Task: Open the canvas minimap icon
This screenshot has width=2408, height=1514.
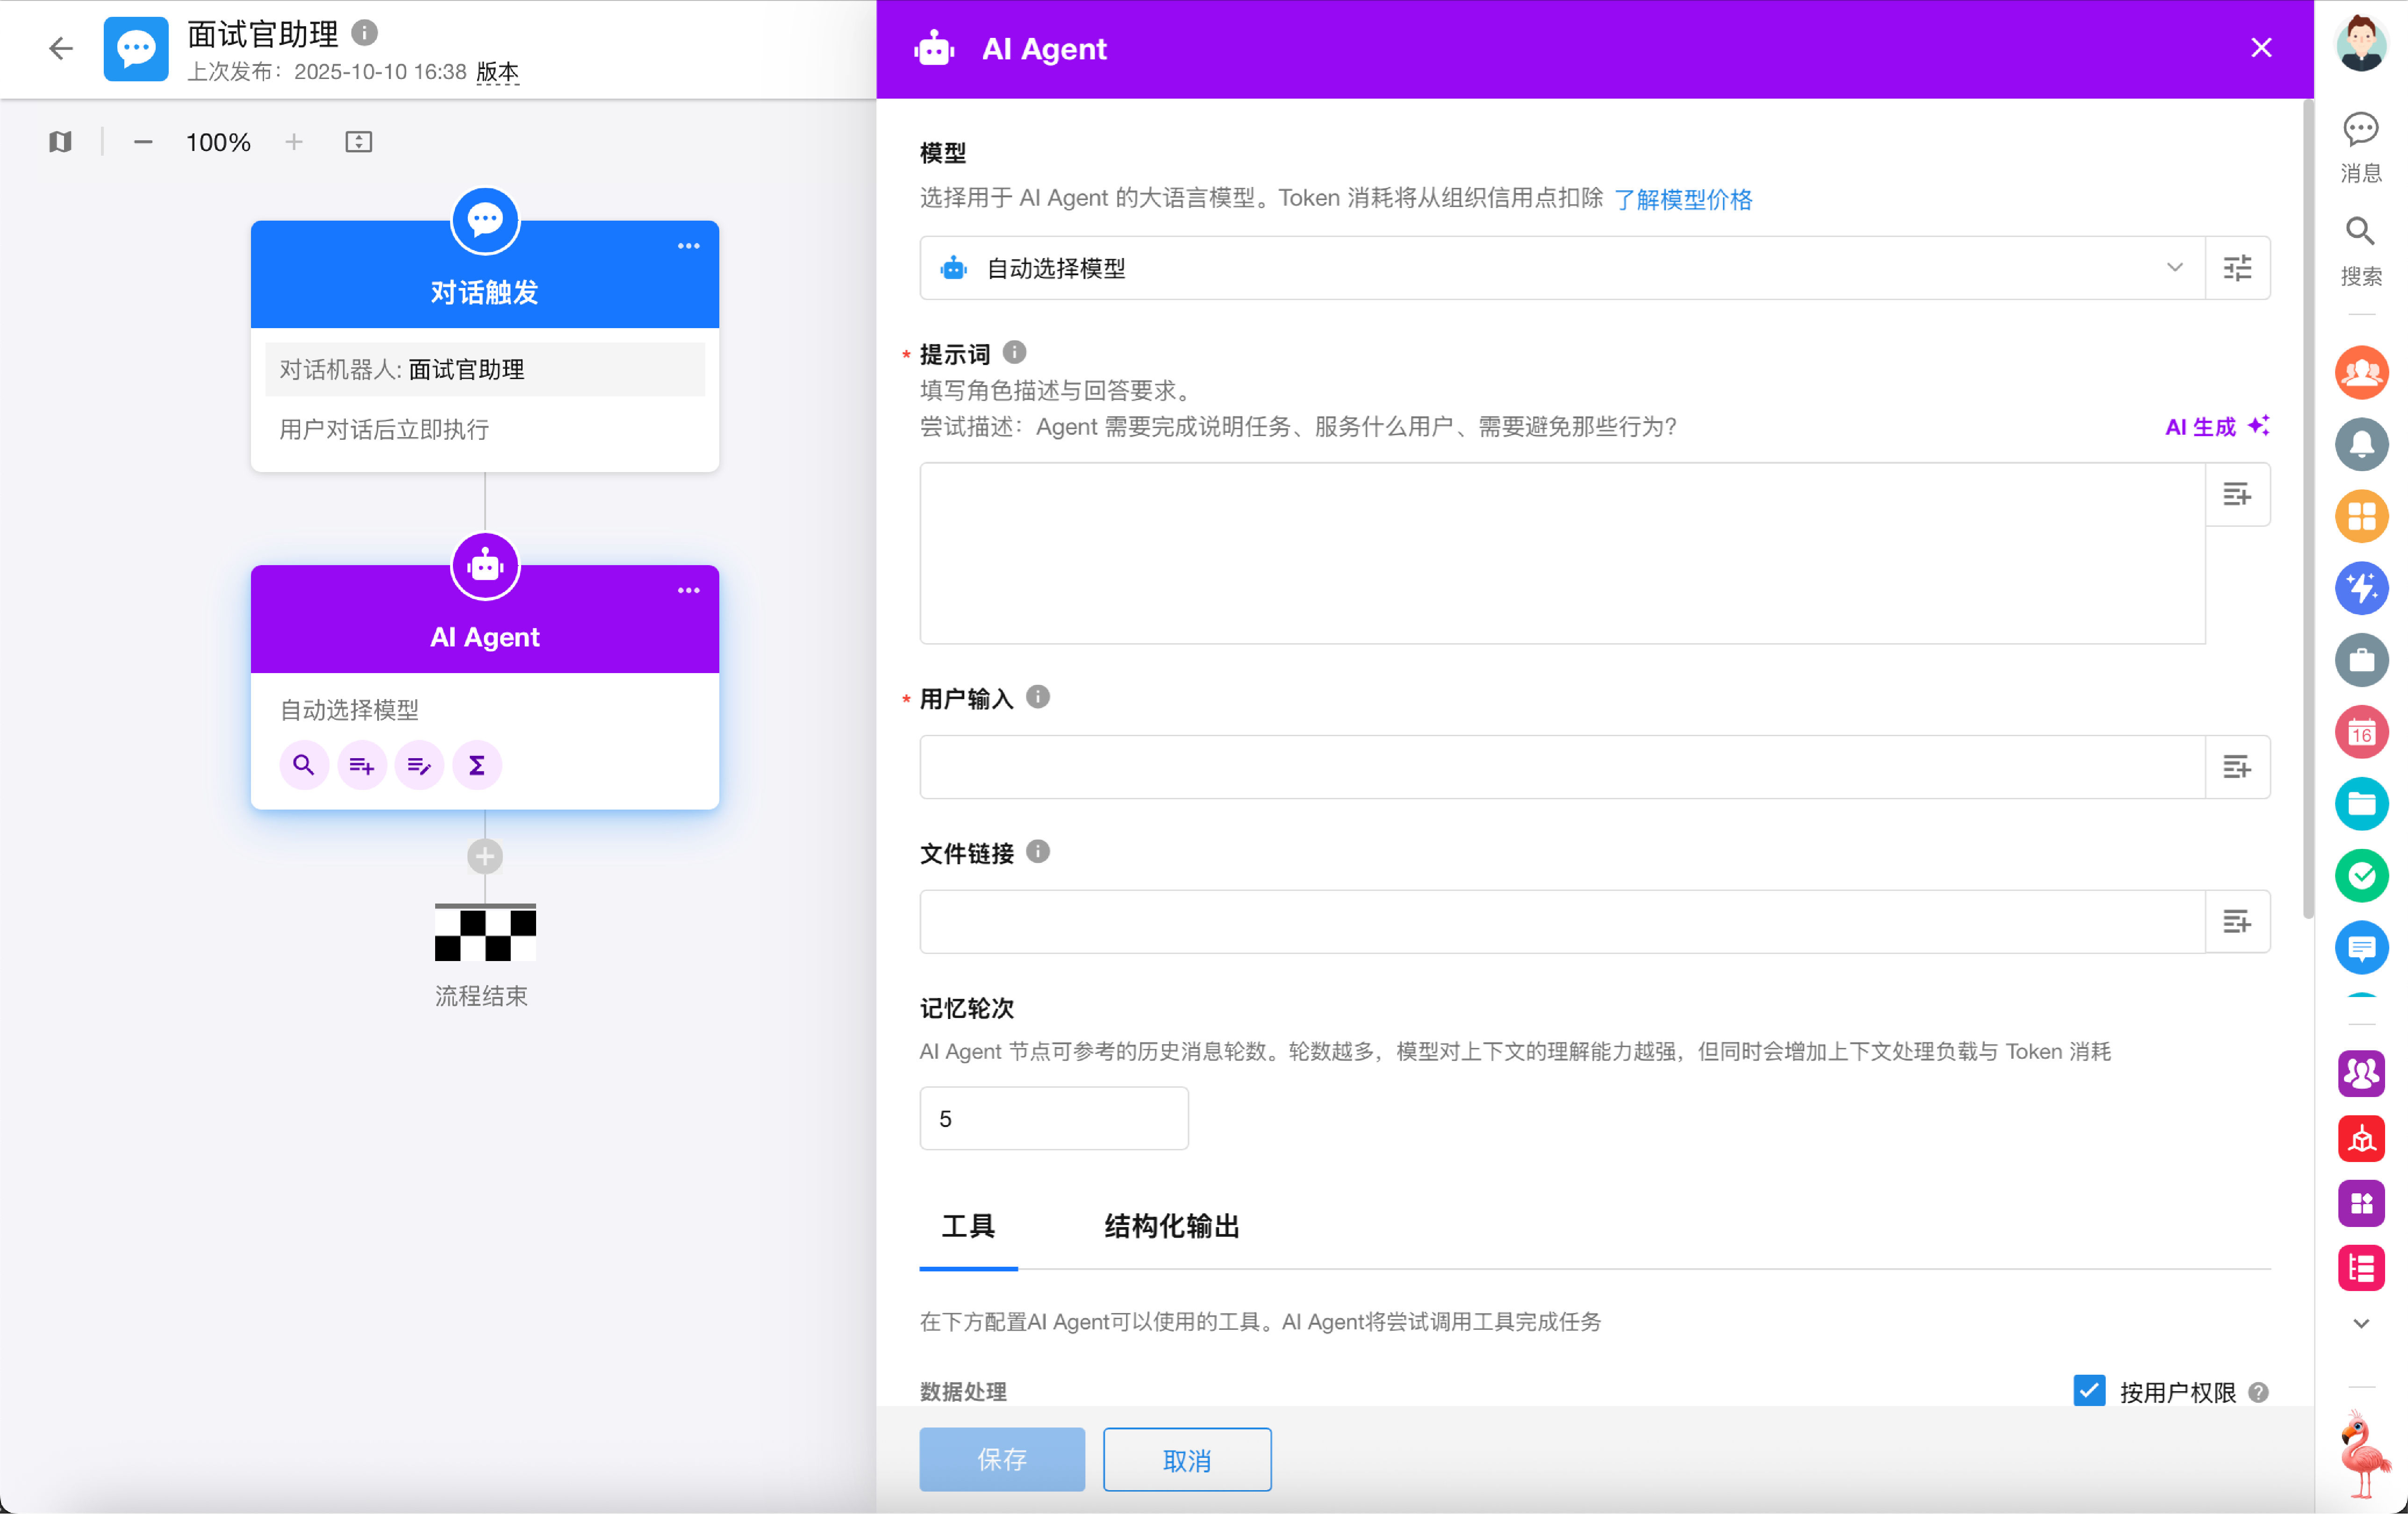Action: [x=60, y=142]
